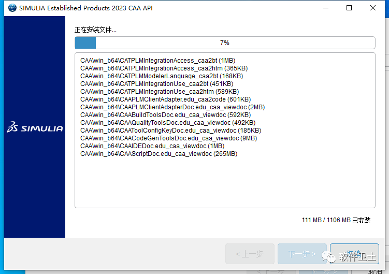Select the CAAQualityToolsDoc.edu_caa_viewdoc (492KB) line
This screenshot has height=274, width=389.
[168, 123]
